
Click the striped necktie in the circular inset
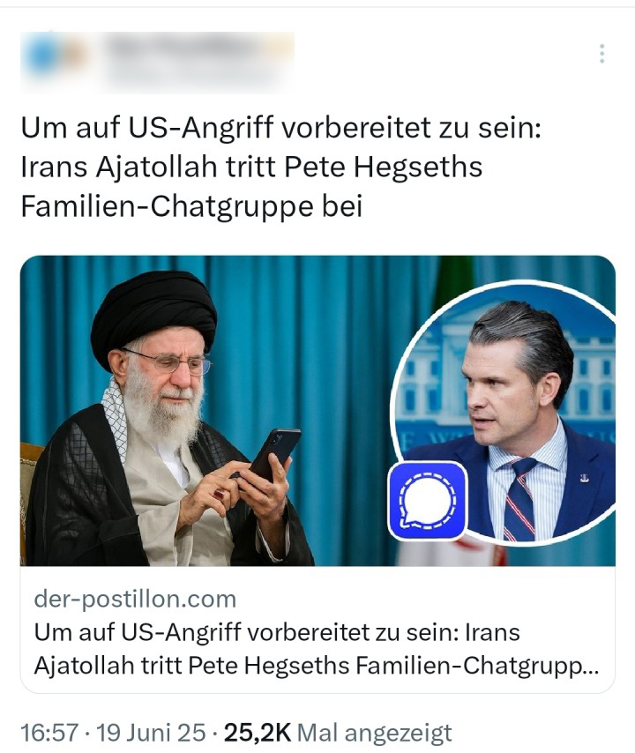(x=520, y=499)
